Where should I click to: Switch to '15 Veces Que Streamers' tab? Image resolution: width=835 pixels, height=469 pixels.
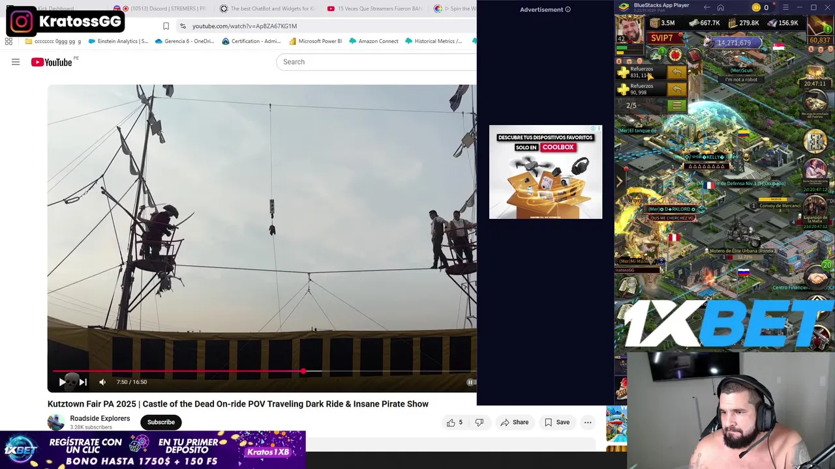(375, 8)
